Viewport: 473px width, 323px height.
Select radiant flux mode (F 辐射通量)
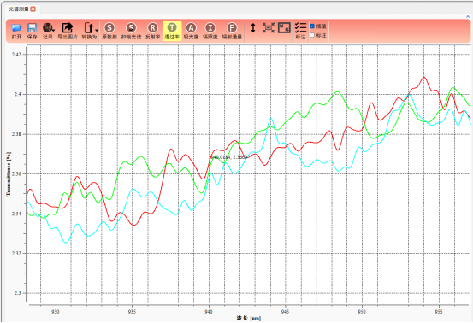pos(232,31)
